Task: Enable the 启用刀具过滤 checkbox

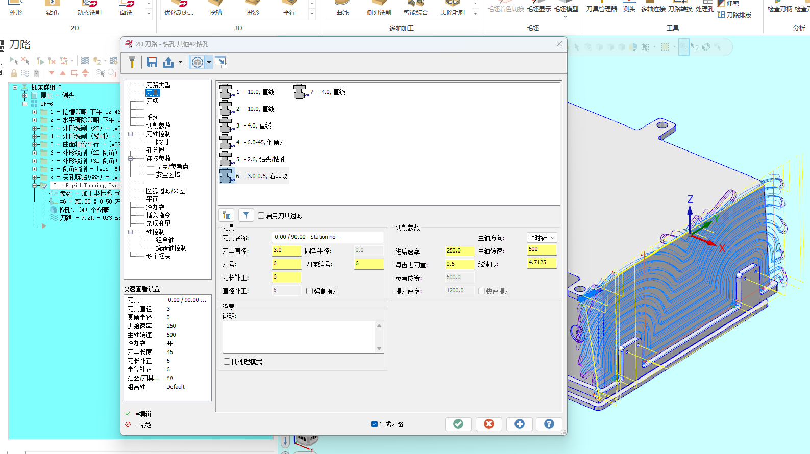Action: 261,216
